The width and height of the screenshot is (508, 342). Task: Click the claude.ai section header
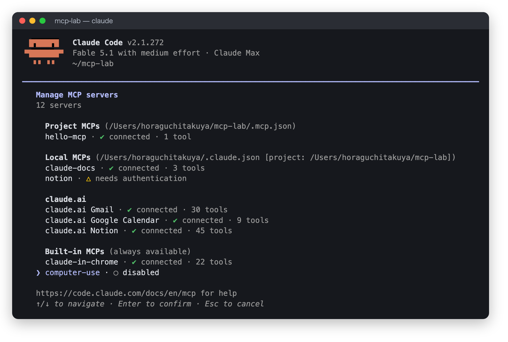pos(65,199)
